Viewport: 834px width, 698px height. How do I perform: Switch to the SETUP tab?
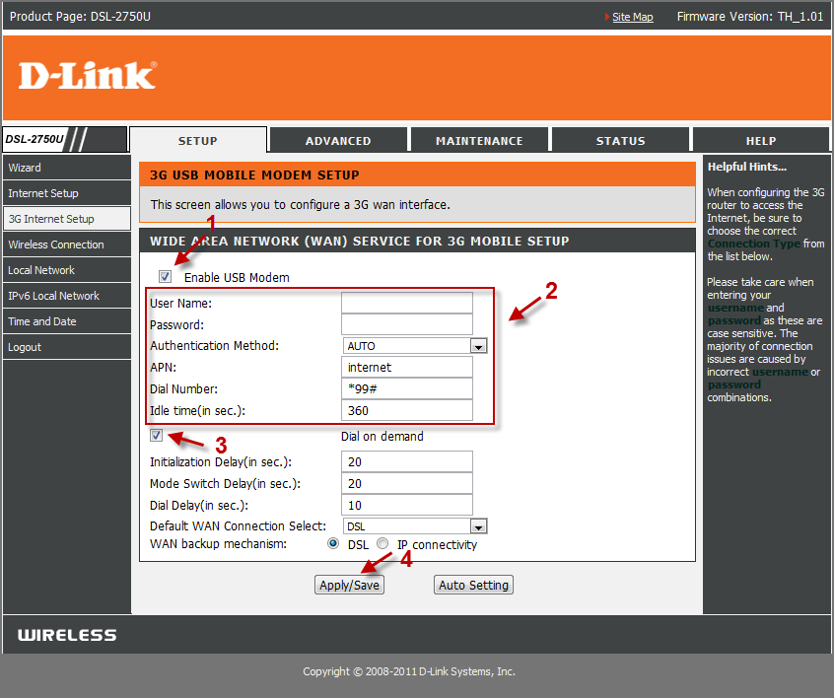198,140
